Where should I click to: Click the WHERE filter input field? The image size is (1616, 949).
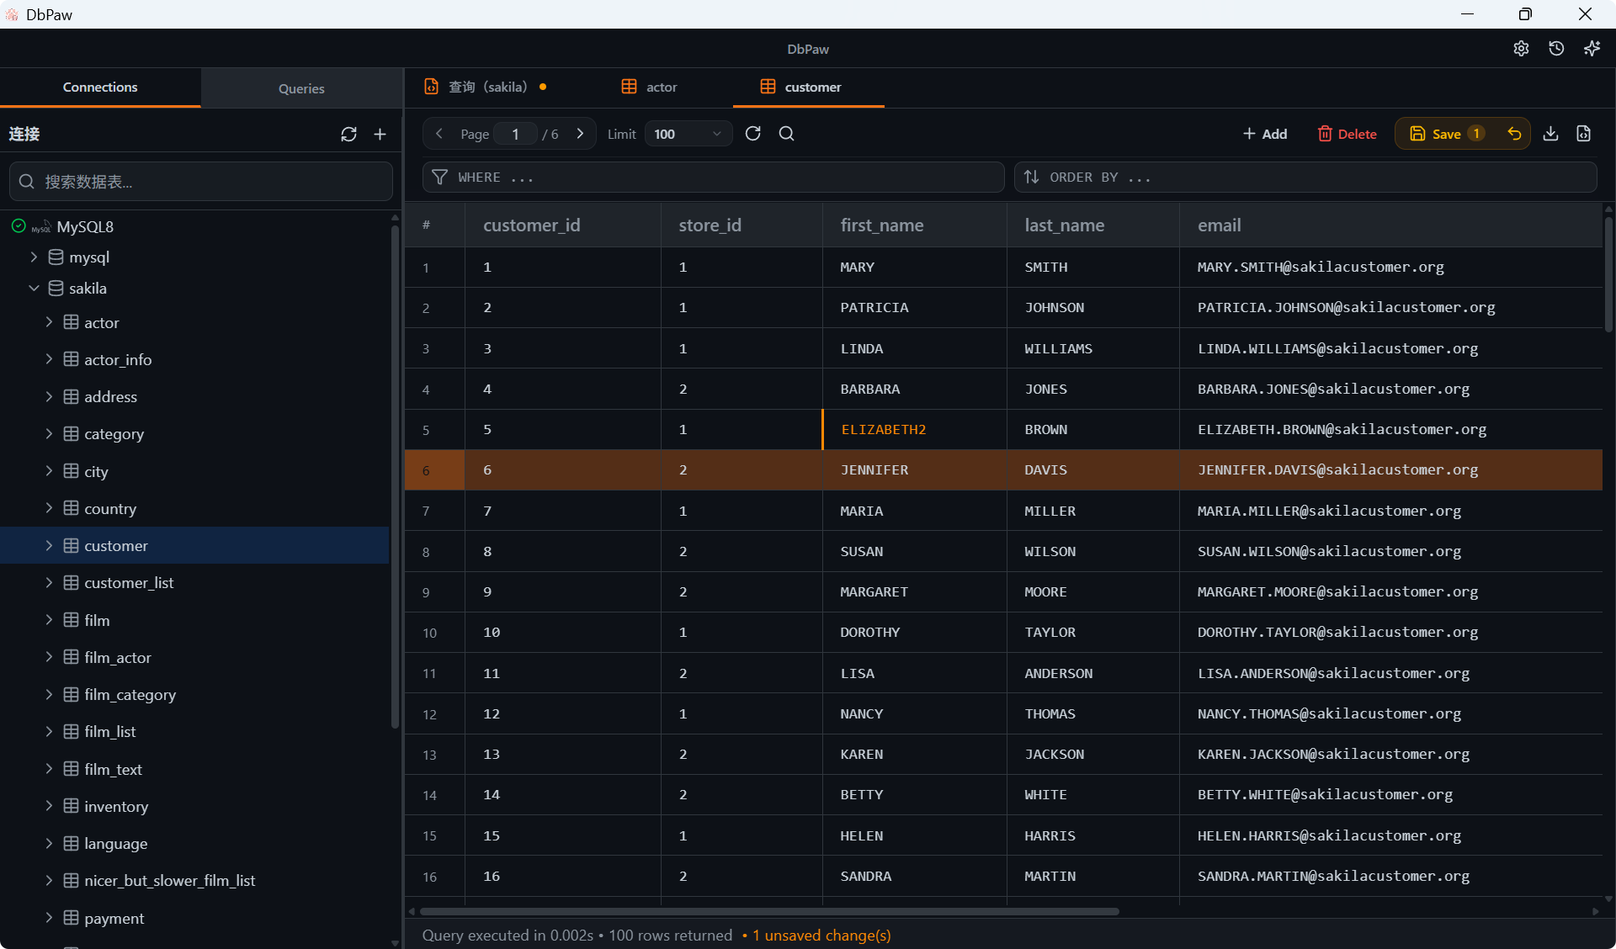pos(724,178)
